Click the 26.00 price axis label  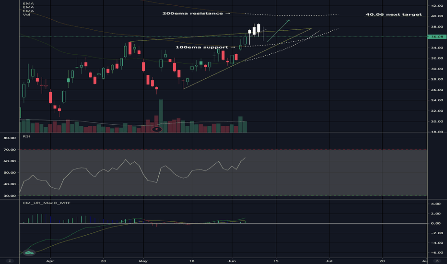pyautogui.click(x=437, y=90)
